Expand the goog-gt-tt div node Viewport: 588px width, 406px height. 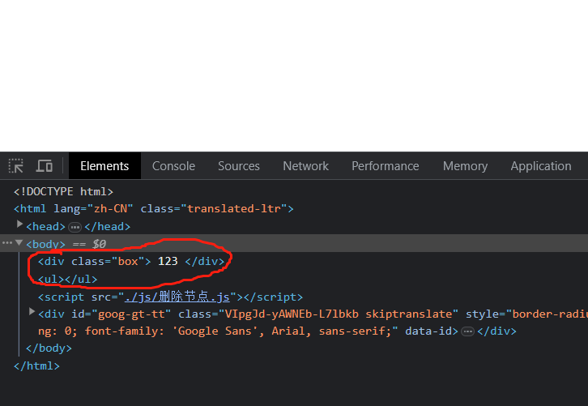pyautogui.click(x=32, y=311)
